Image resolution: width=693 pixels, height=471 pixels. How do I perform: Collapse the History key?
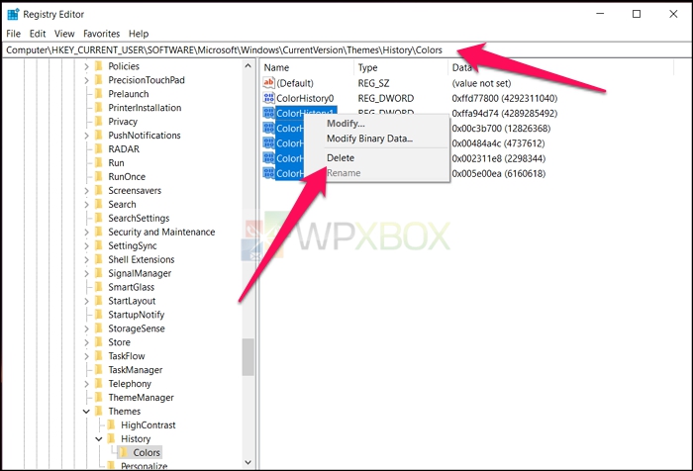(99, 438)
